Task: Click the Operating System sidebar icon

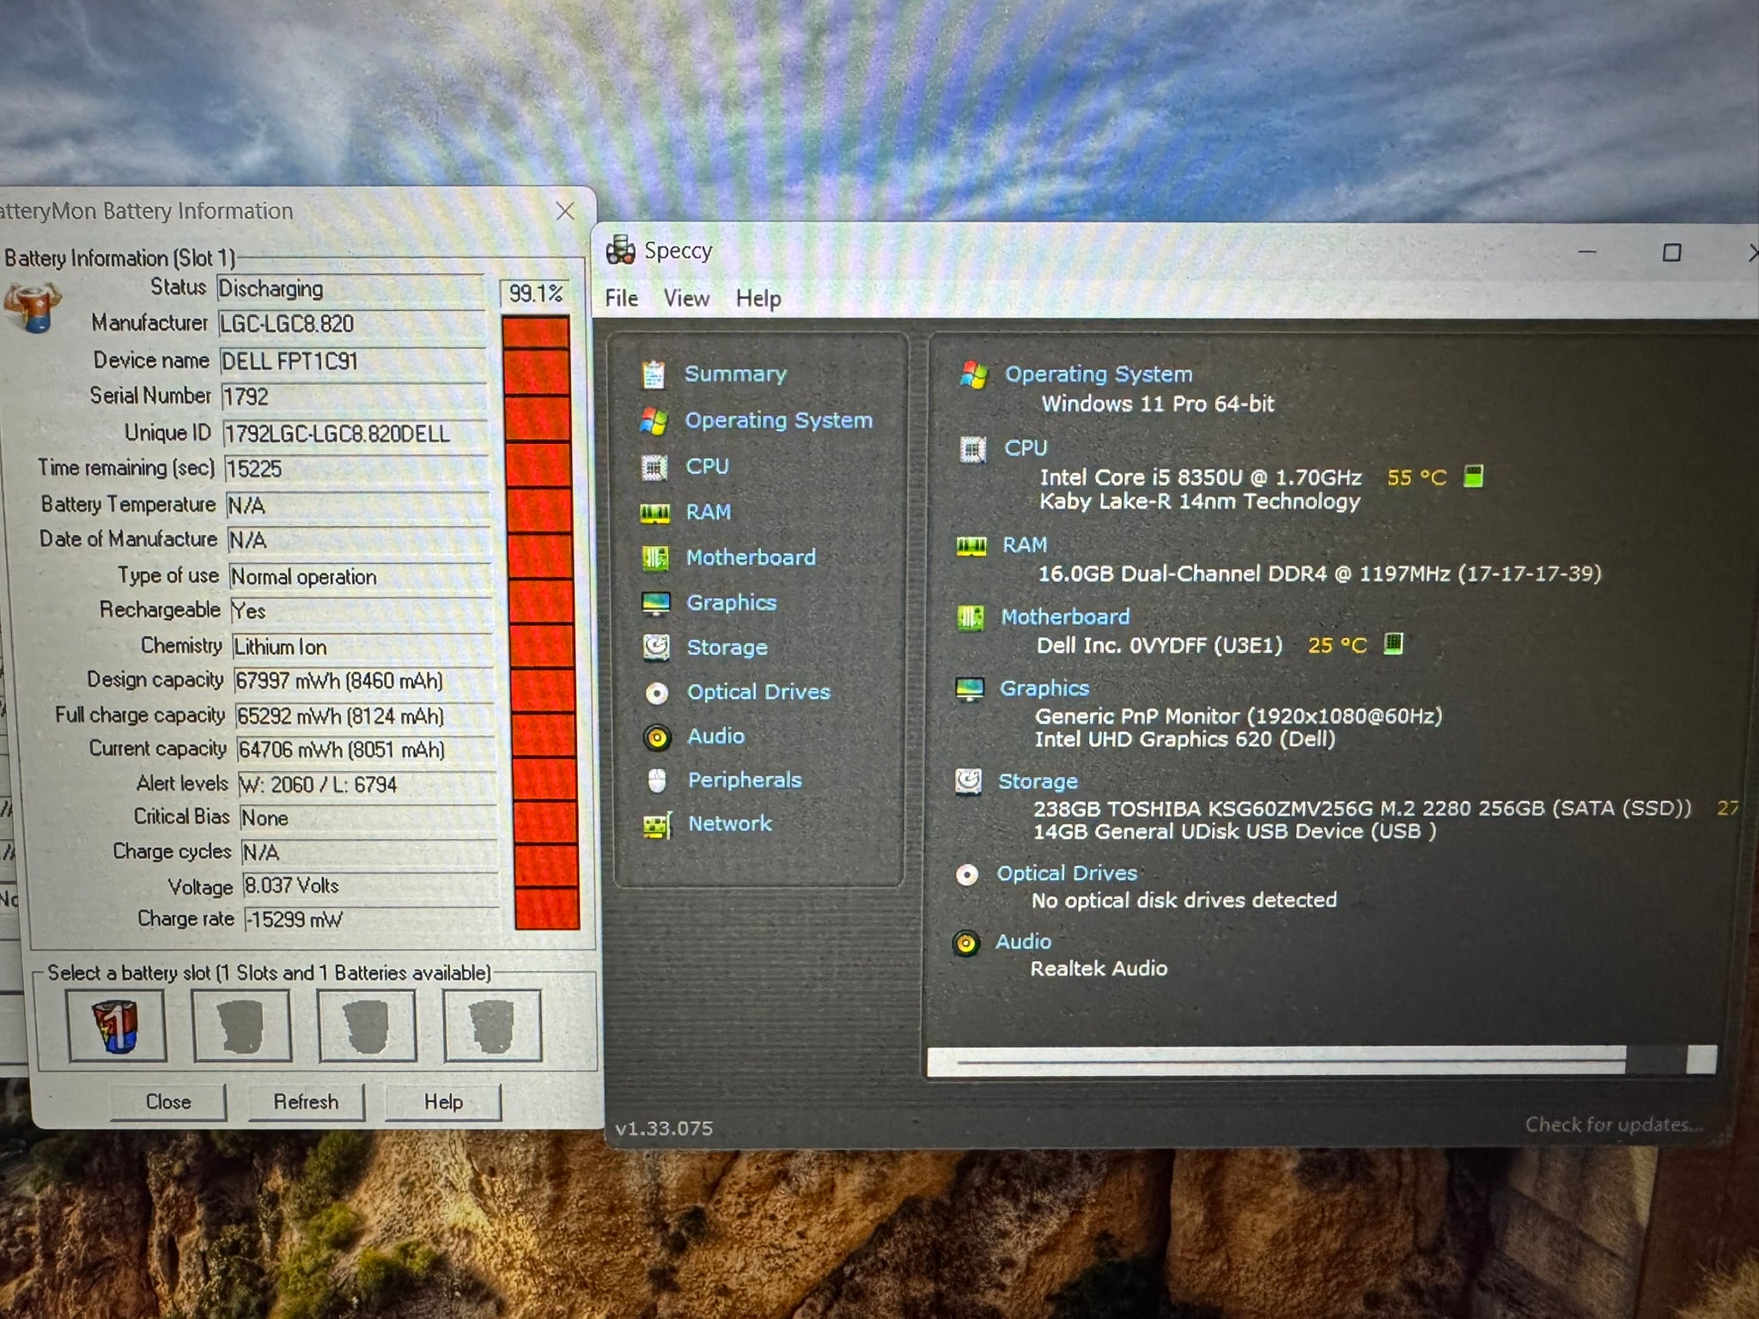Action: click(x=654, y=421)
